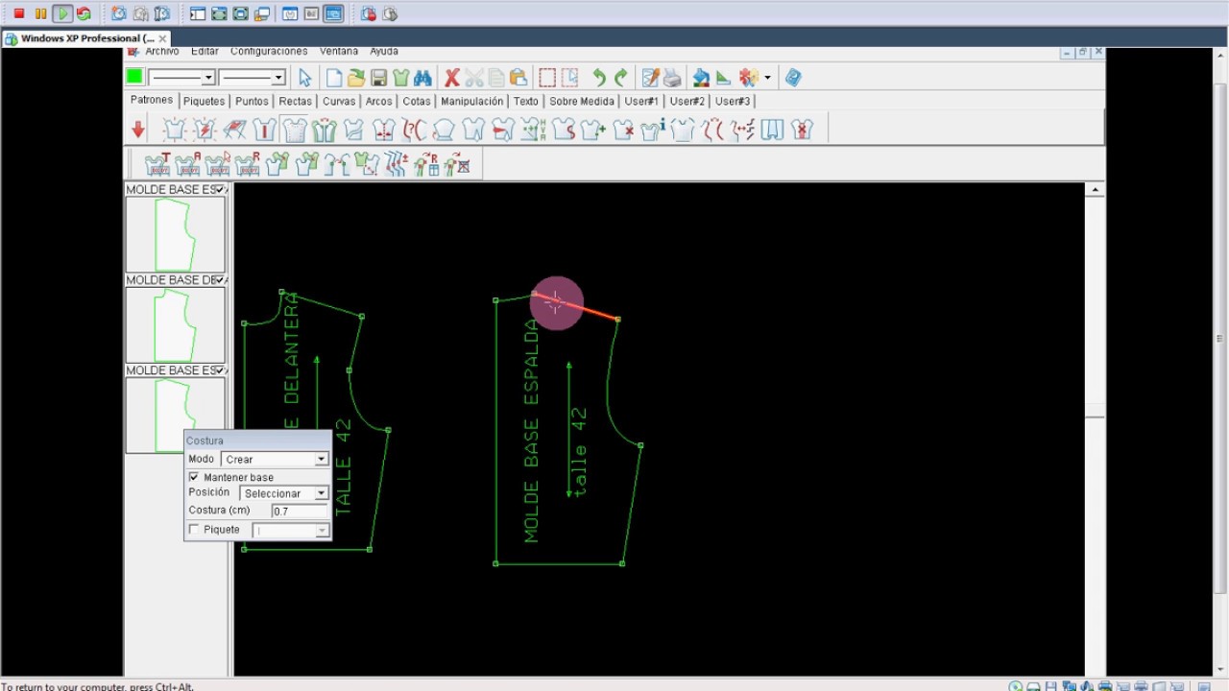Screen dimensions: 1229x691
Task: Open the Archivo menu
Action: [162, 52]
